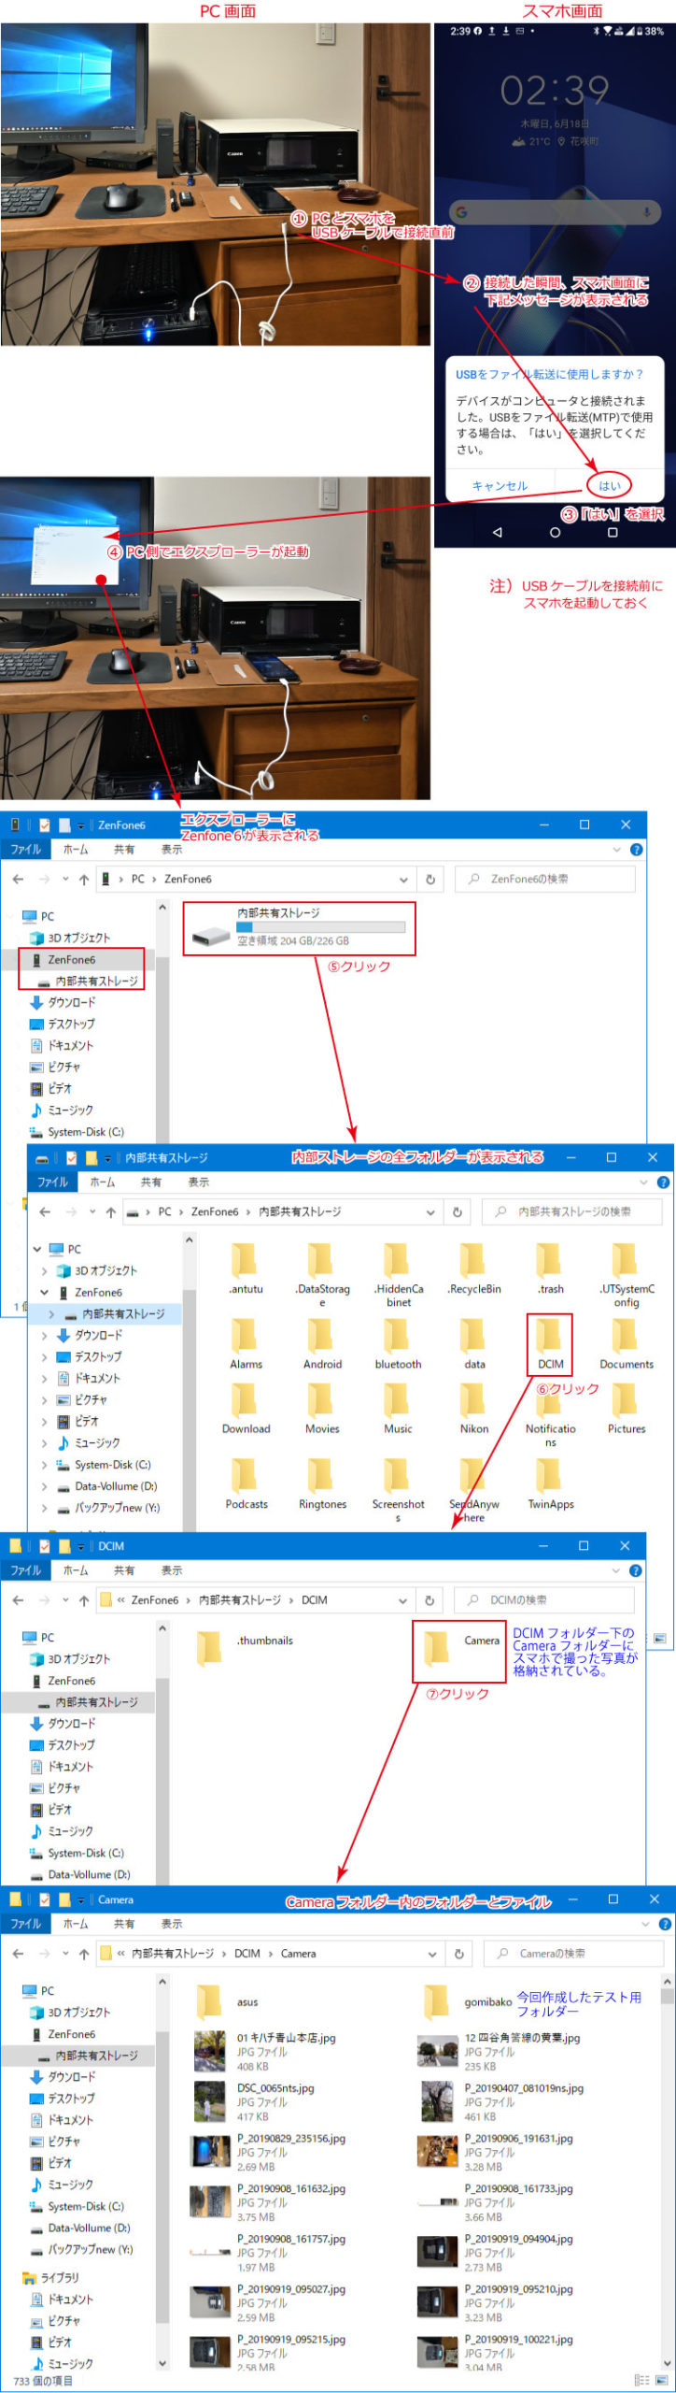Viewport: 676px width, 2393px height.
Task: Open the Camera folder in DCIM
Action: [x=437, y=1648]
